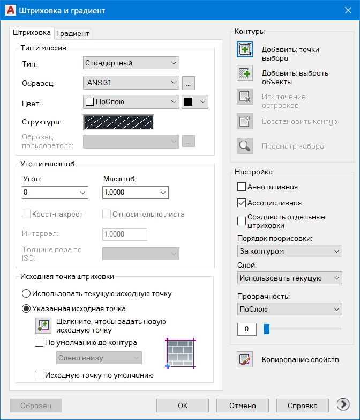Select 'Использовать текущую исходную точку' radio
The width and height of the screenshot is (360, 420).
[x=26, y=293]
